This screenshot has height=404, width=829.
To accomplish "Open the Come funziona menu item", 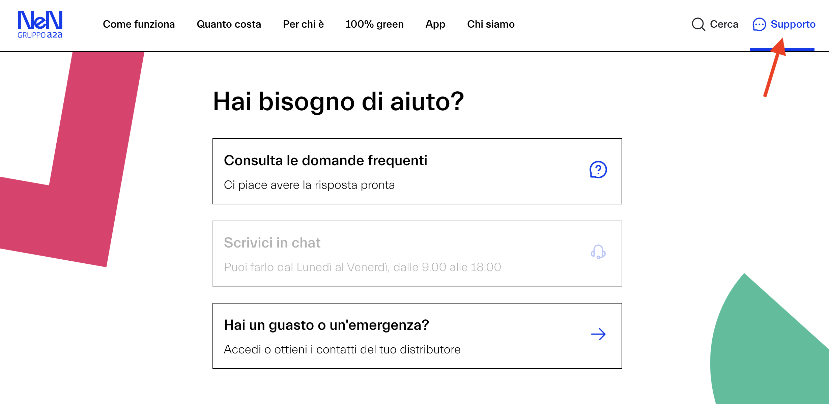I will [139, 24].
